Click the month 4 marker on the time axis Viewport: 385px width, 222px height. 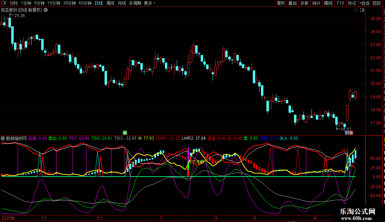pos(315,218)
